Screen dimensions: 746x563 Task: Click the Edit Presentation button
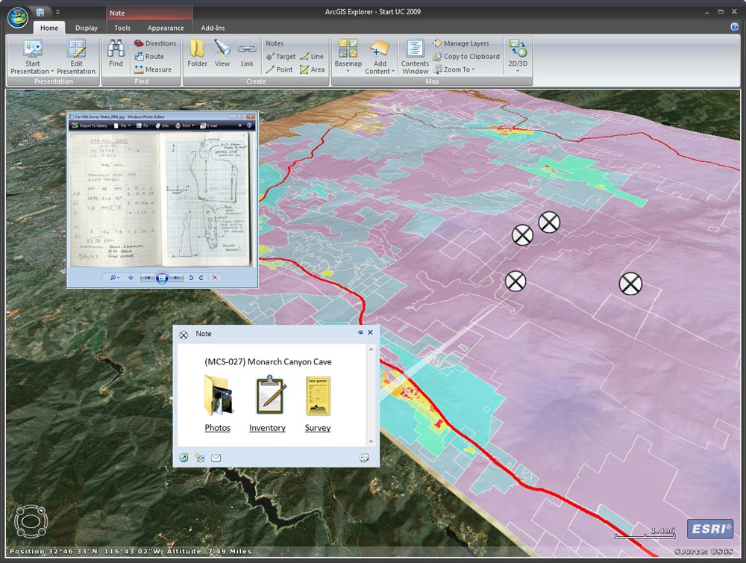(x=76, y=57)
